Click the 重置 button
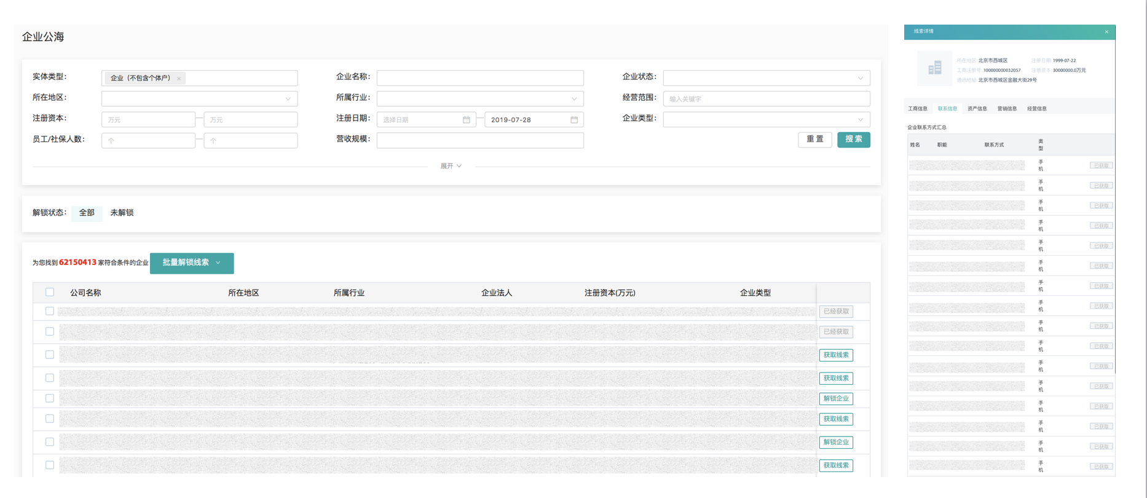 [815, 140]
